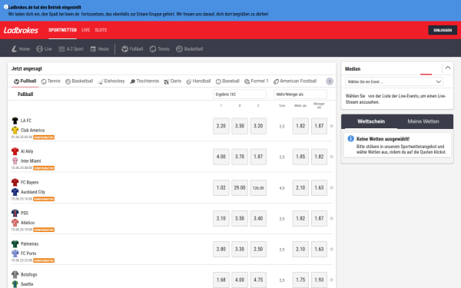This screenshot has width=461, height=288.
Task: Click the Inter Miami pink jersey icon
Action: [x=15, y=161]
